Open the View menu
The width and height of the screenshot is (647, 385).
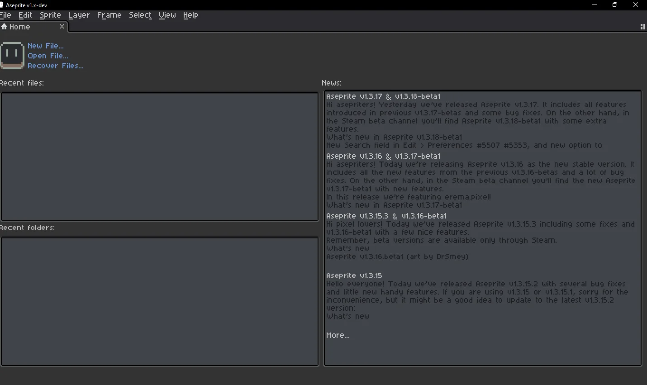(167, 15)
